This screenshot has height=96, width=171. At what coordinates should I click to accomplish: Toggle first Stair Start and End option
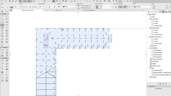point(116,7)
